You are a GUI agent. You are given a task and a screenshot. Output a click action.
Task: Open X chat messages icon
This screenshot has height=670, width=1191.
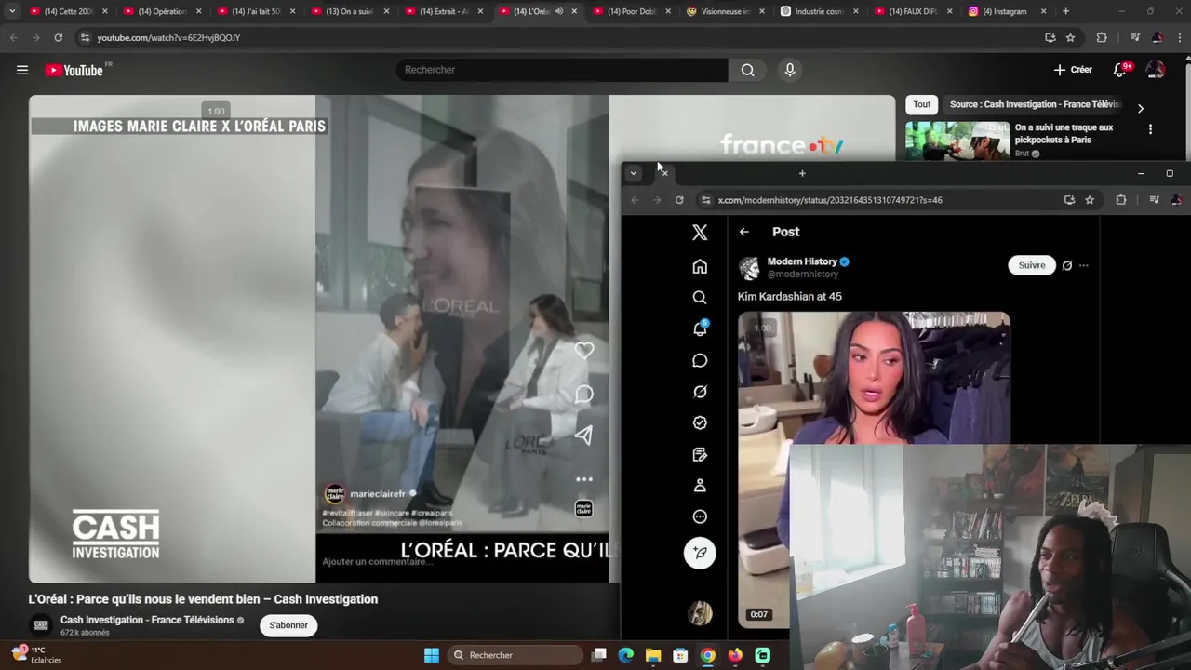pos(700,360)
